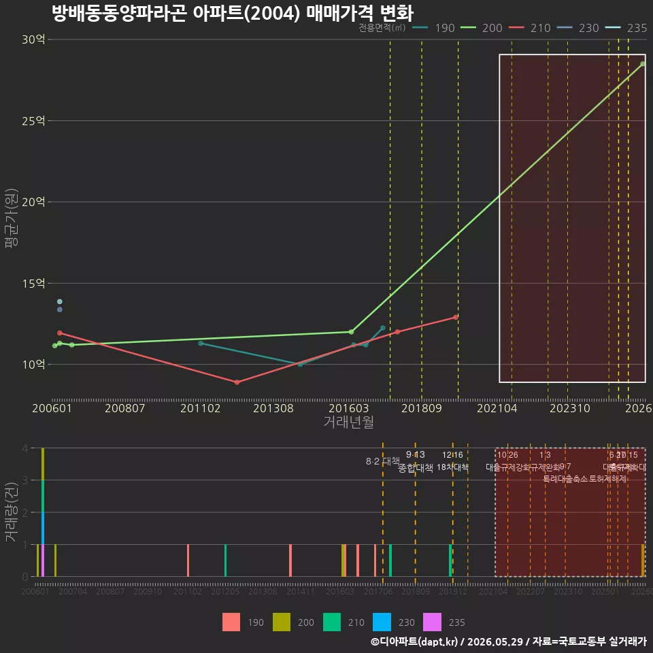This screenshot has width=653, height=653.
Task: Click the 25억 y-axis label
Action: coord(33,121)
